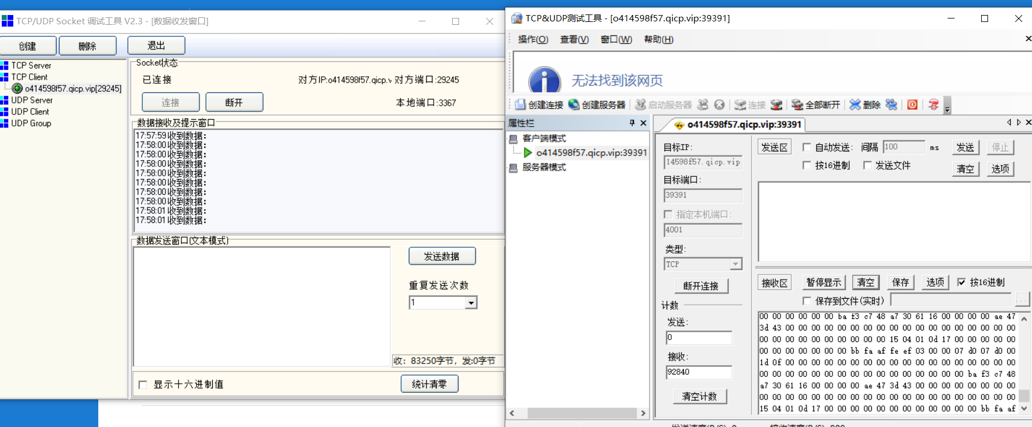Click the 断开 button under Socket状态
This screenshot has width=1032, height=427.
click(234, 102)
